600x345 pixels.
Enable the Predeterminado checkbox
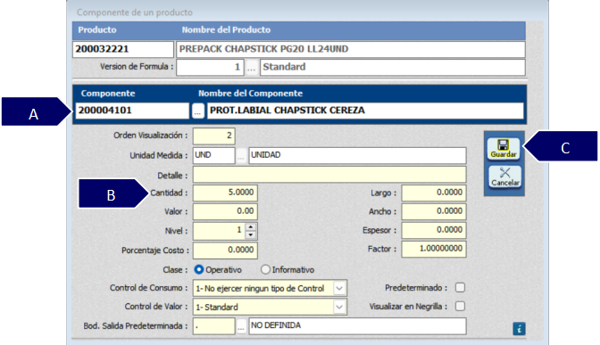tap(461, 287)
